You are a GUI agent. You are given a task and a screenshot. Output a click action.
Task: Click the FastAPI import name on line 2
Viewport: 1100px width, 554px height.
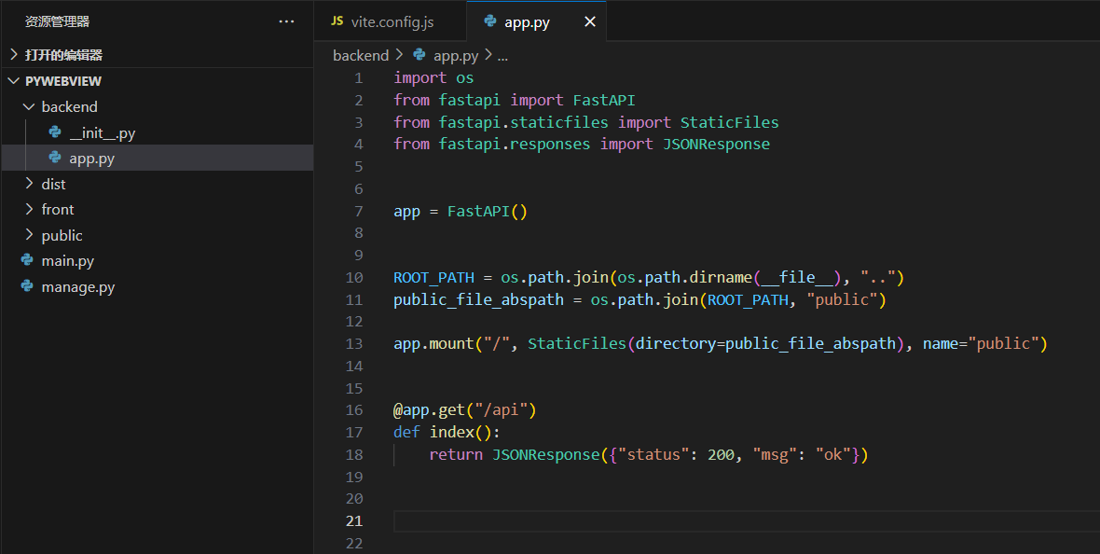click(604, 101)
